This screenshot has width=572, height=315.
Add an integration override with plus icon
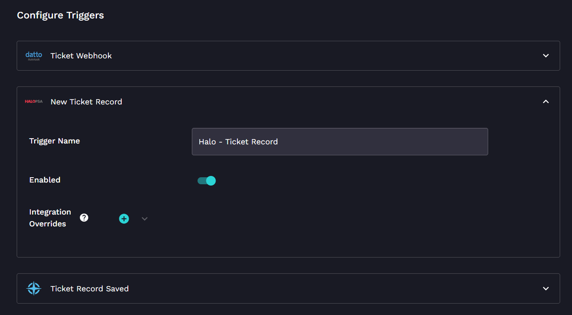[x=124, y=218]
